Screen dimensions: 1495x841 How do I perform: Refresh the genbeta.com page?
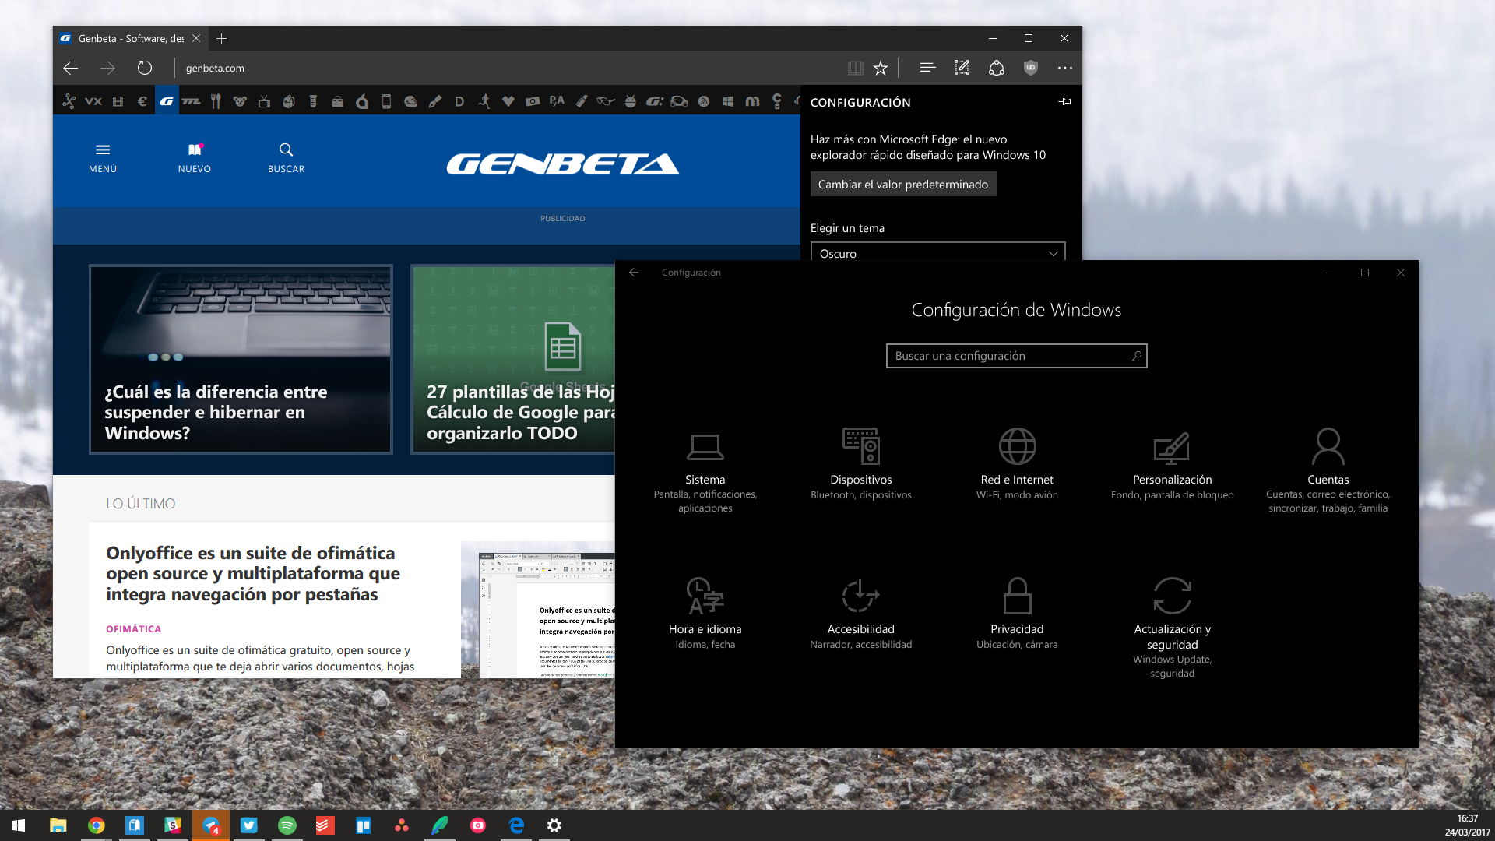145,68
